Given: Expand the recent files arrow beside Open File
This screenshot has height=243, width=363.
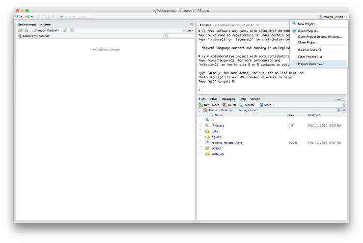Looking at the screenshot, I should tap(32, 17).
